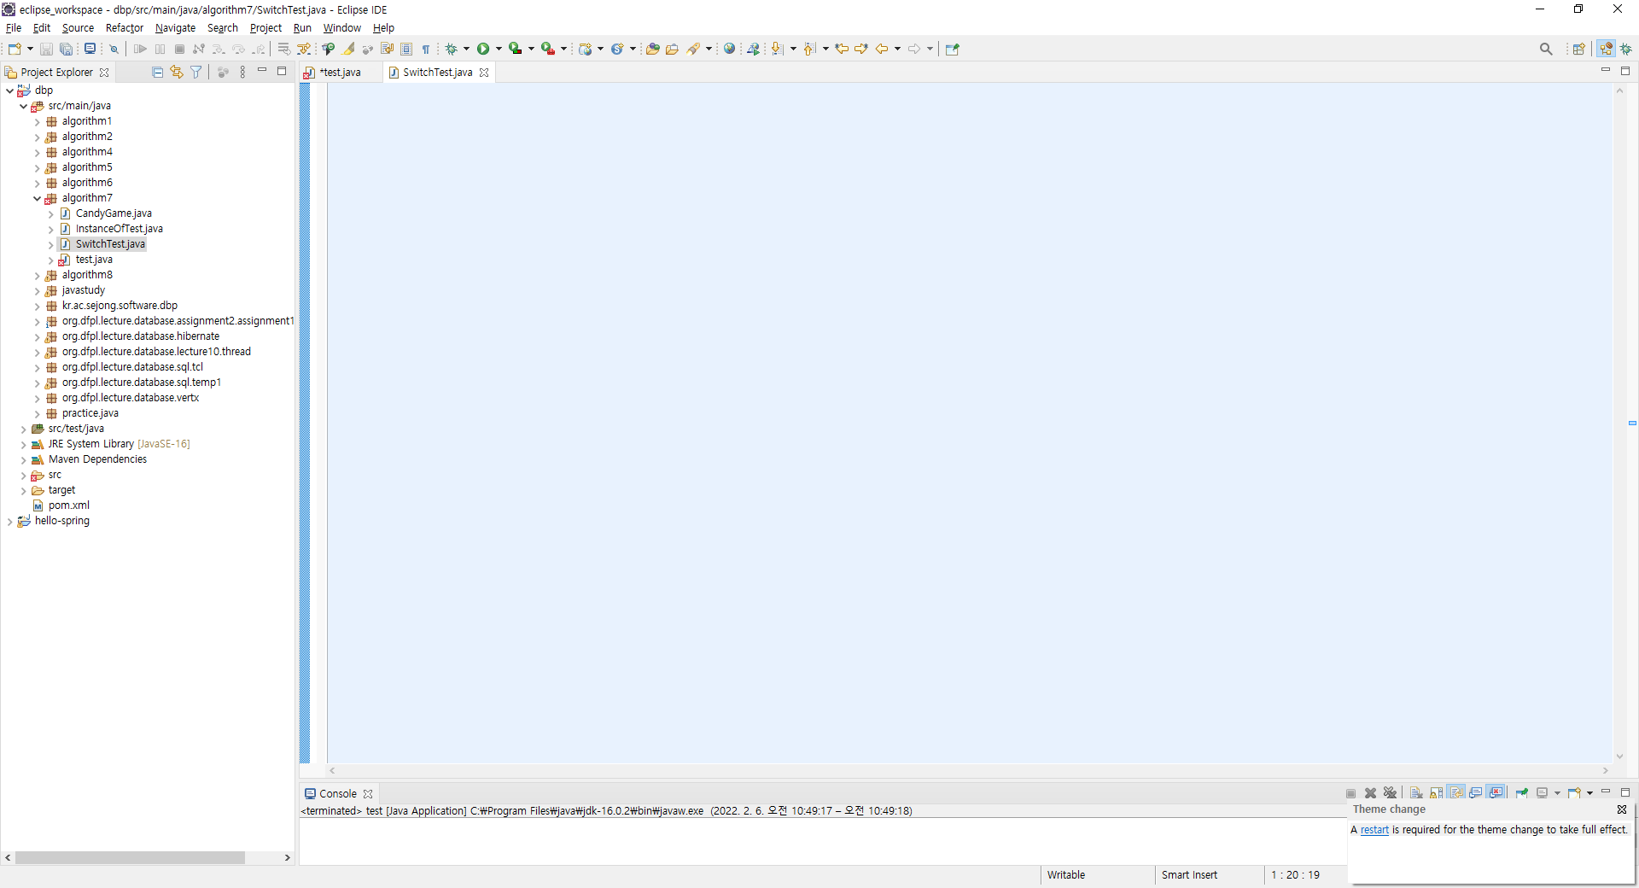Toggle Block Selection Mode icon
The width and height of the screenshot is (1639, 888).
coord(406,49)
